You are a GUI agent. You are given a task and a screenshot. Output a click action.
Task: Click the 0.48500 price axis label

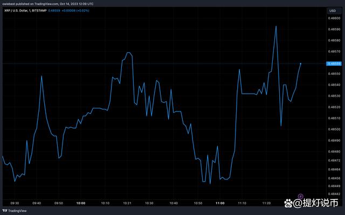point(334,129)
